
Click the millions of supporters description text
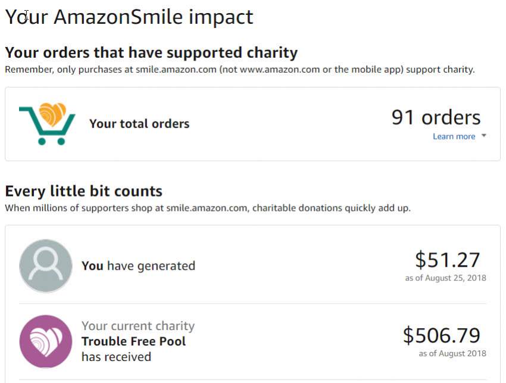tap(208, 208)
